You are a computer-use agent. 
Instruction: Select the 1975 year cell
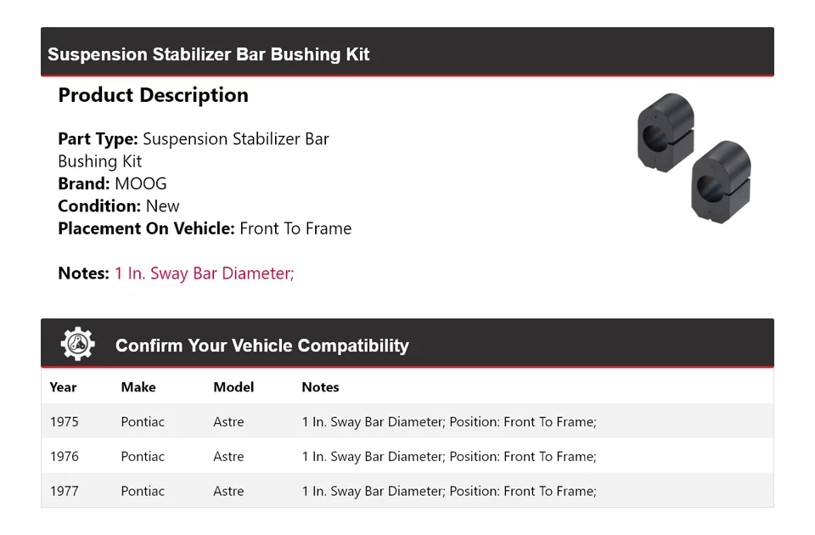click(64, 422)
